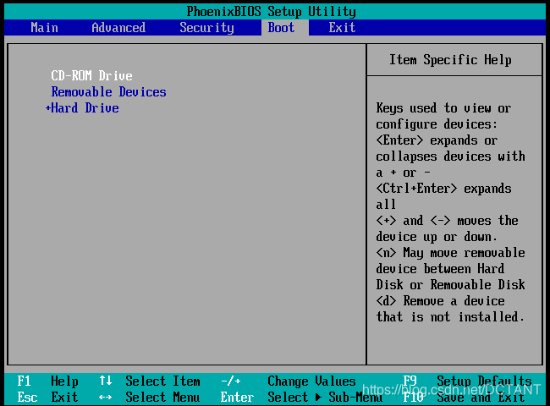Click the Esc Exit key hint
Screen dimensions: 550x406
coord(47,398)
